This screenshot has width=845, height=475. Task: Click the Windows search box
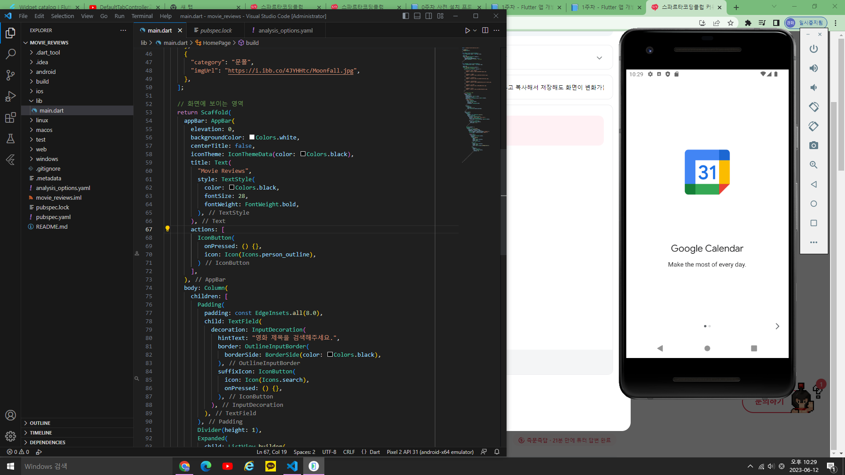97,466
